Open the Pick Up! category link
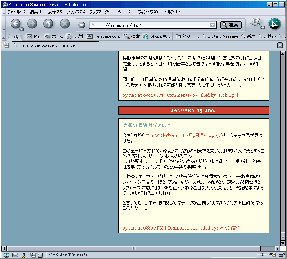 227,95
